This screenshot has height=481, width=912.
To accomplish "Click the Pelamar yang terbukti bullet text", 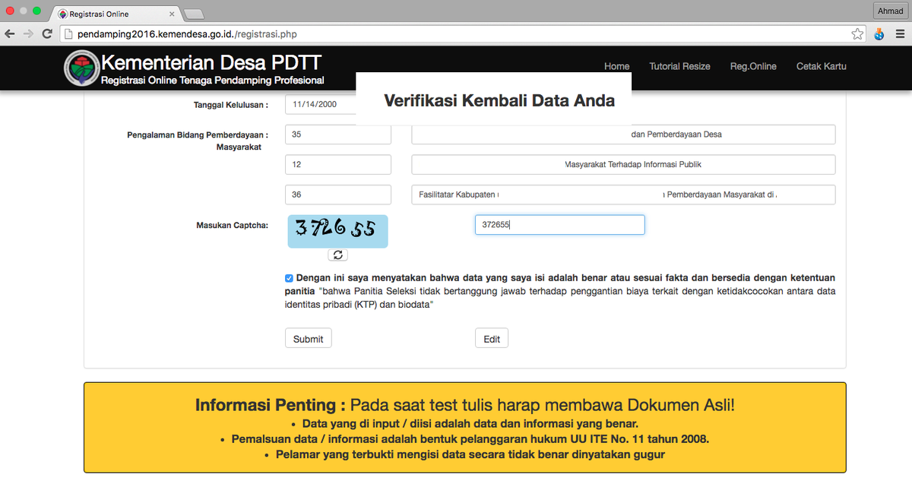I will 470,455.
